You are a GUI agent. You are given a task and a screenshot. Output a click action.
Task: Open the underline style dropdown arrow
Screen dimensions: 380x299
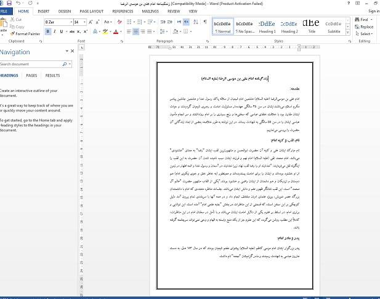pyautogui.click(x=67, y=31)
